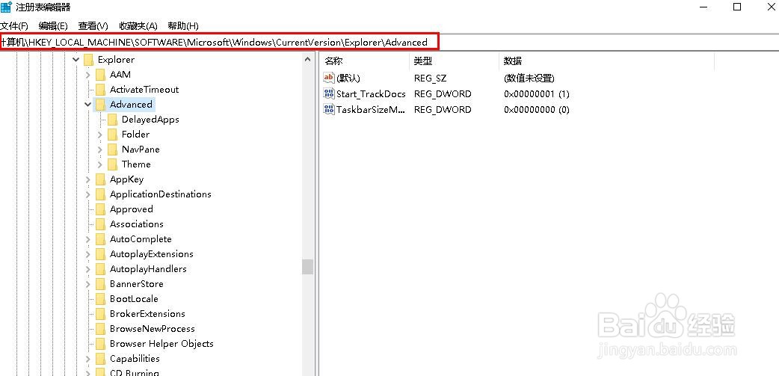
Task: Click the Theme folder icon
Action: [x=113, y=164]
